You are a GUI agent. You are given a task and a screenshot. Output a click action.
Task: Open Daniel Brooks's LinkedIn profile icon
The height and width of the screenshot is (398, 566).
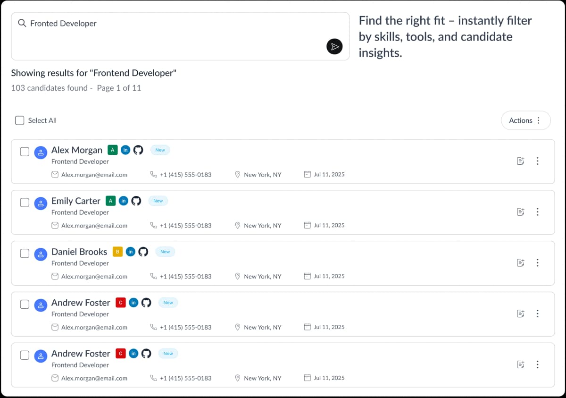pyautogui.click(x=131, y=252)
